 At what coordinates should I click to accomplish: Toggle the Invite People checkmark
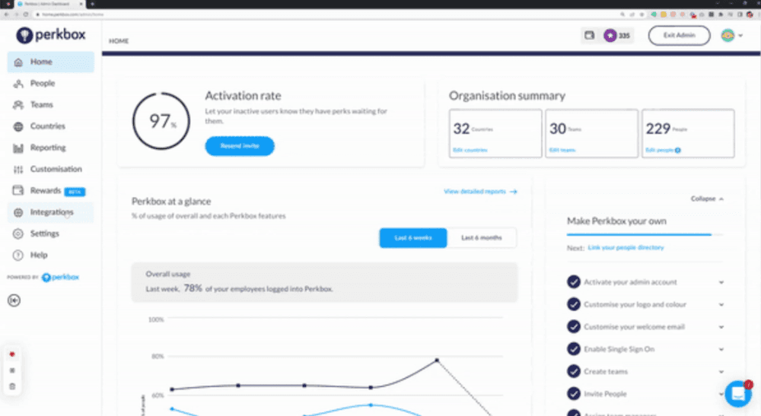point(574,393)
